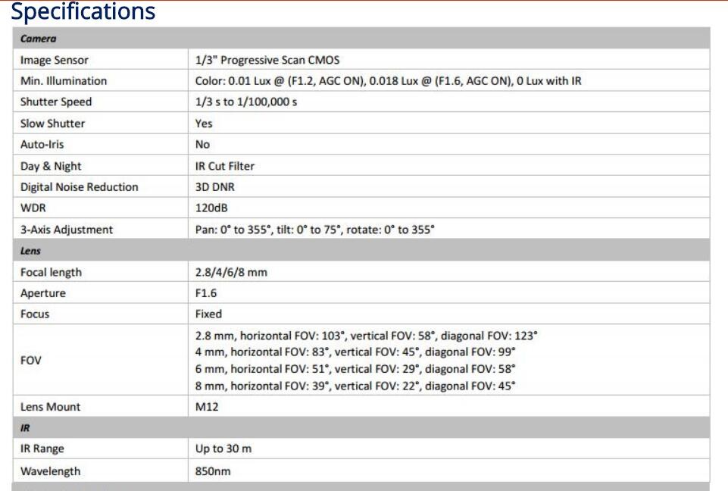This screenshot has width=728, height=491.
Task: Click the Specifications heading
Action: (83, 12)
